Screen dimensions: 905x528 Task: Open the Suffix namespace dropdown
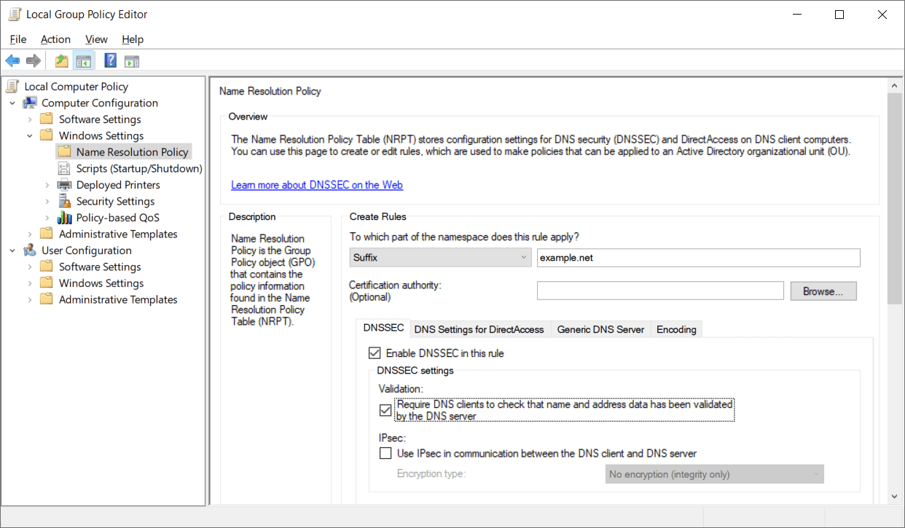click(x=523, y=257)
